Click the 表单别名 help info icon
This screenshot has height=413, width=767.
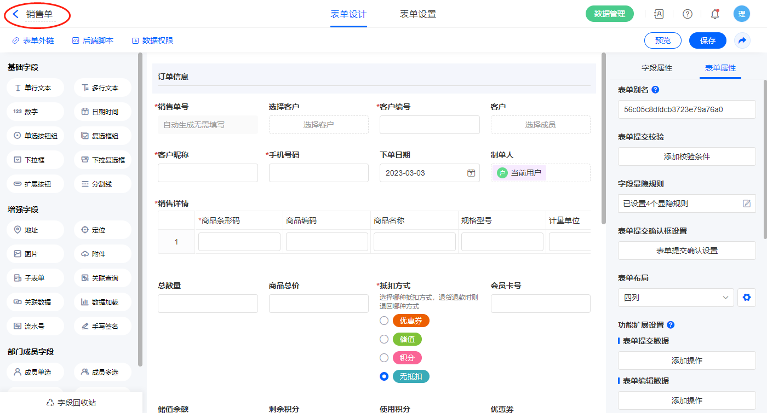[655, 90]
